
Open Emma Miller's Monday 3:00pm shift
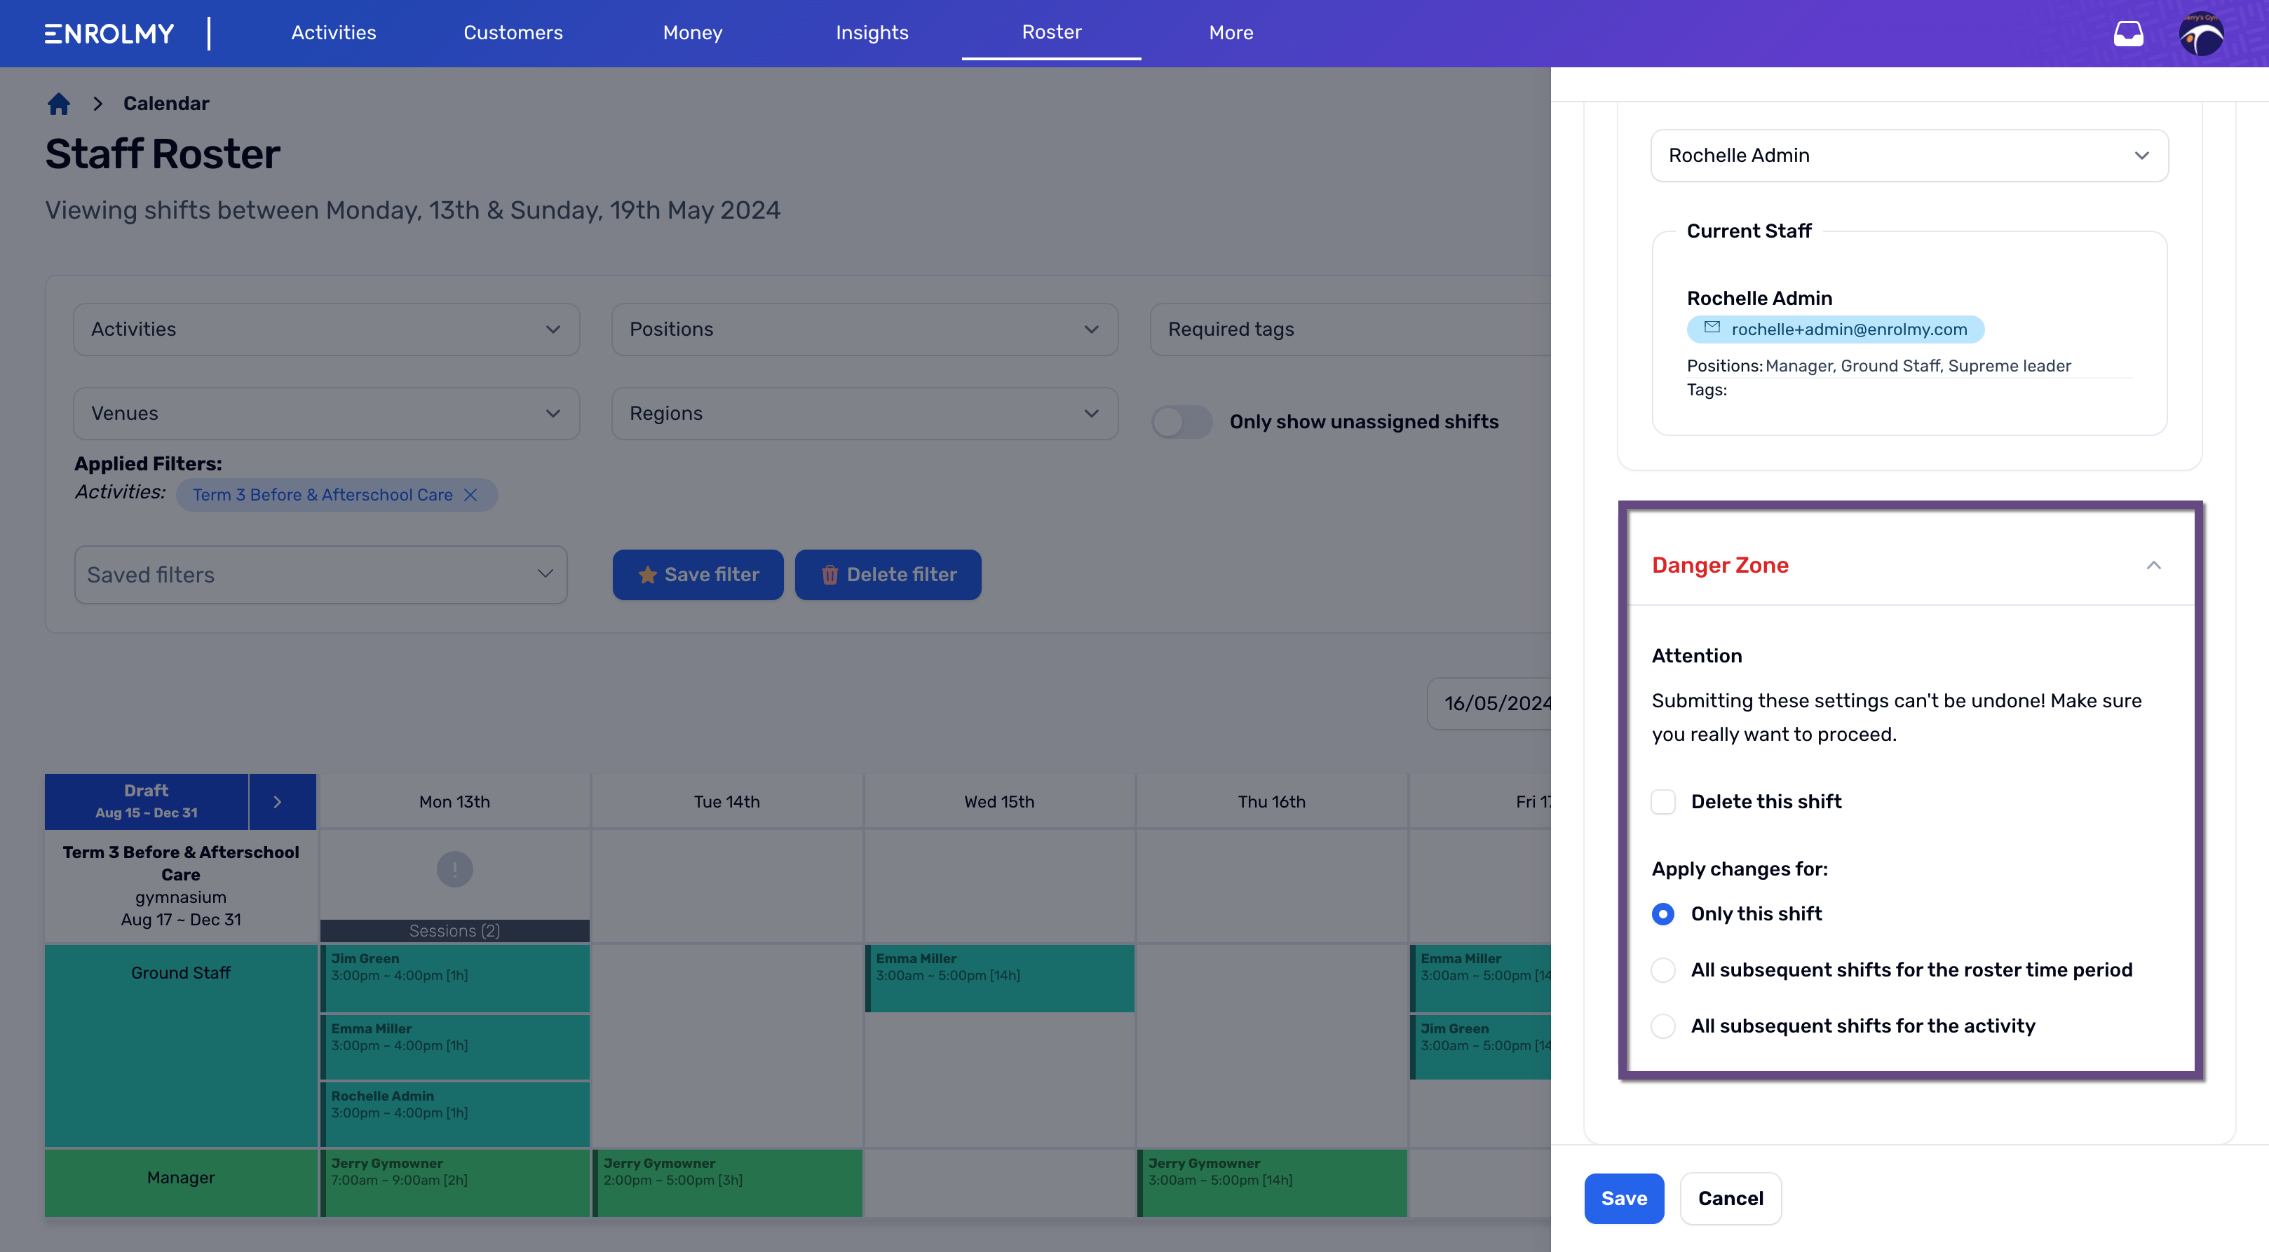454,1047
